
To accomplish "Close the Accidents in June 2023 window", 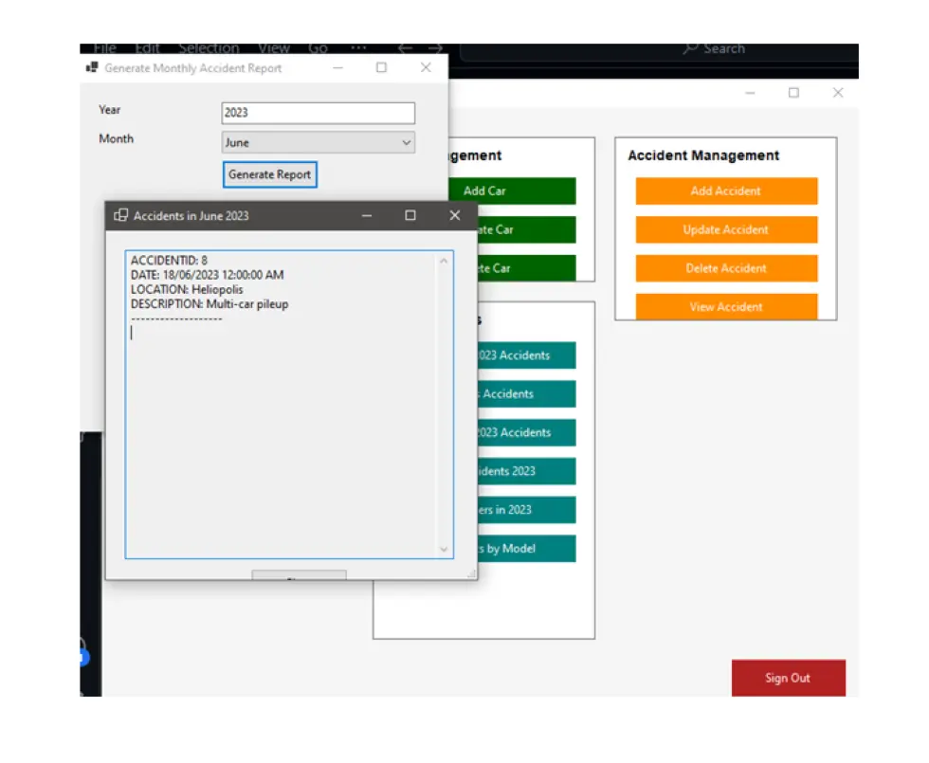I will 454,216.
